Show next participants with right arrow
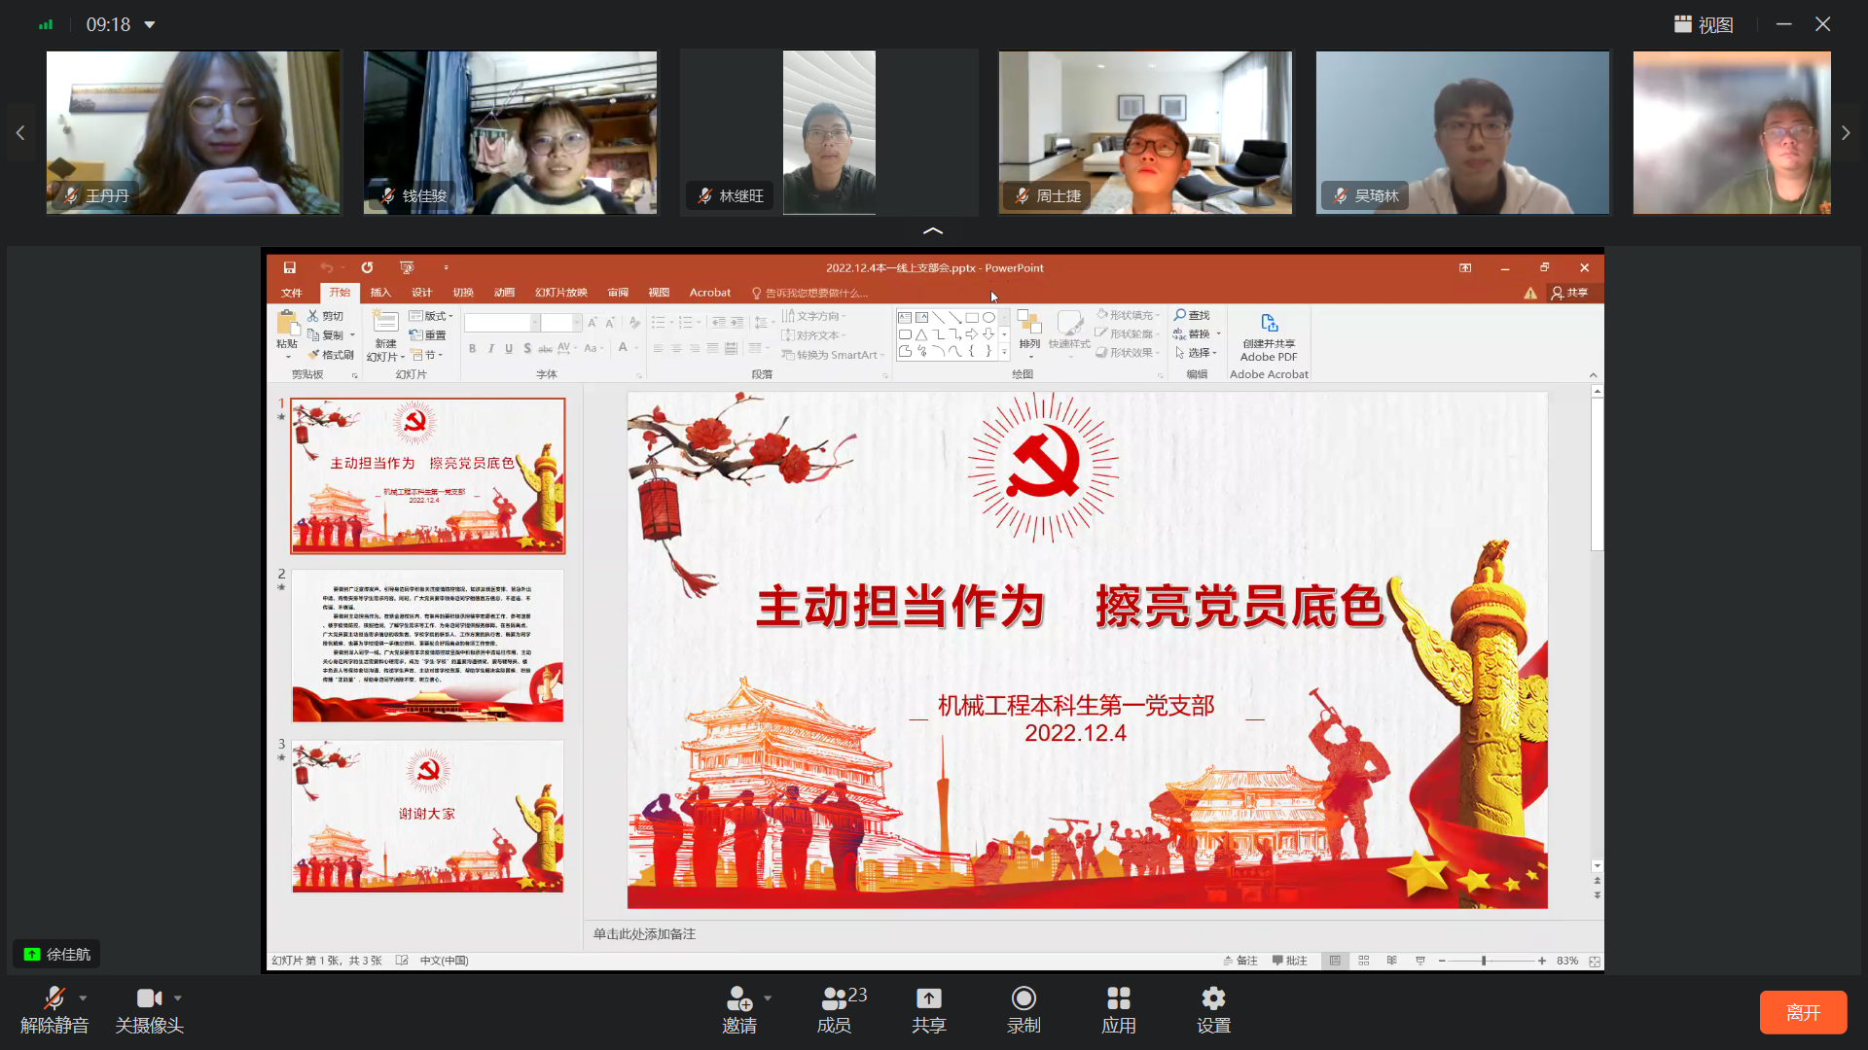The height and width of the screenshot is (1050, 1868). 1845,132
